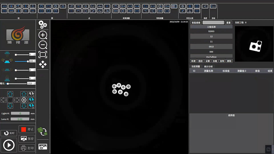Image resolution: width=274 pixels, height=154 pixels.
Task: Click the green cross refresh icon
Action: (42, 131)
